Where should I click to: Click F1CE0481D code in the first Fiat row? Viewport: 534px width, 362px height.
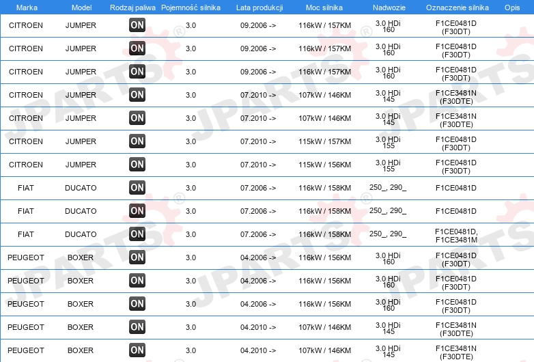(x=456, y=188)
